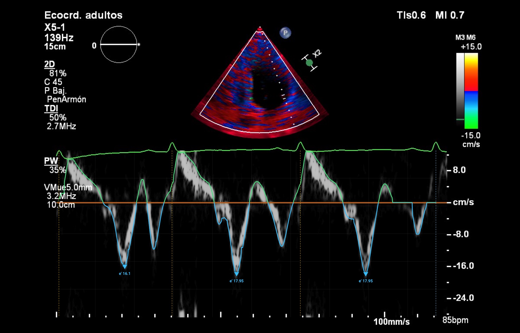Click the 100mm/s sweep speed
The image size is (520, 333).
click(x=392, y=322)
